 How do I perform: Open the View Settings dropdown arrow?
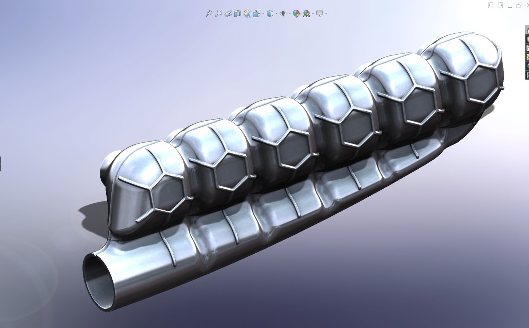click(326, 14)
